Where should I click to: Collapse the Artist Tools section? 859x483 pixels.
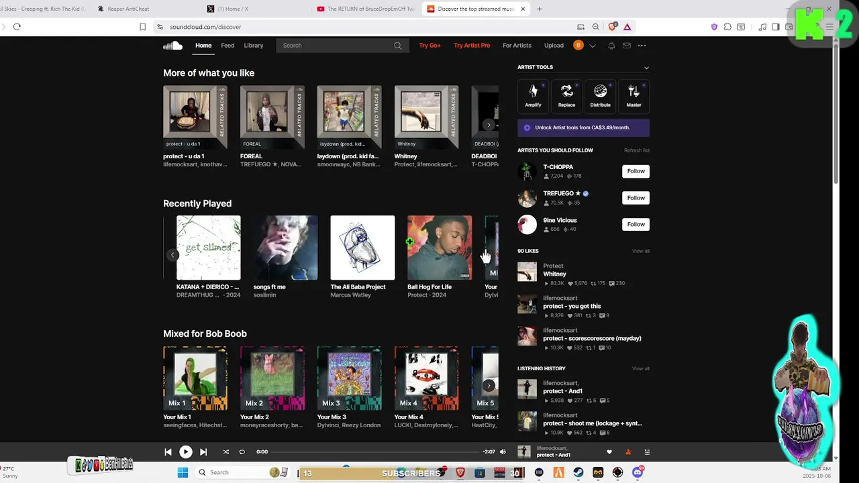pyautogui.click(x=646, y=68)
